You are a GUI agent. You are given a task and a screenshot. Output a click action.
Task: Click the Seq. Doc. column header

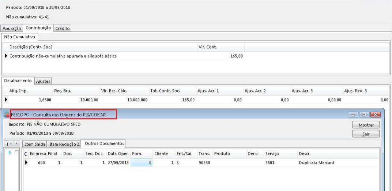click(x=95, y=154)
